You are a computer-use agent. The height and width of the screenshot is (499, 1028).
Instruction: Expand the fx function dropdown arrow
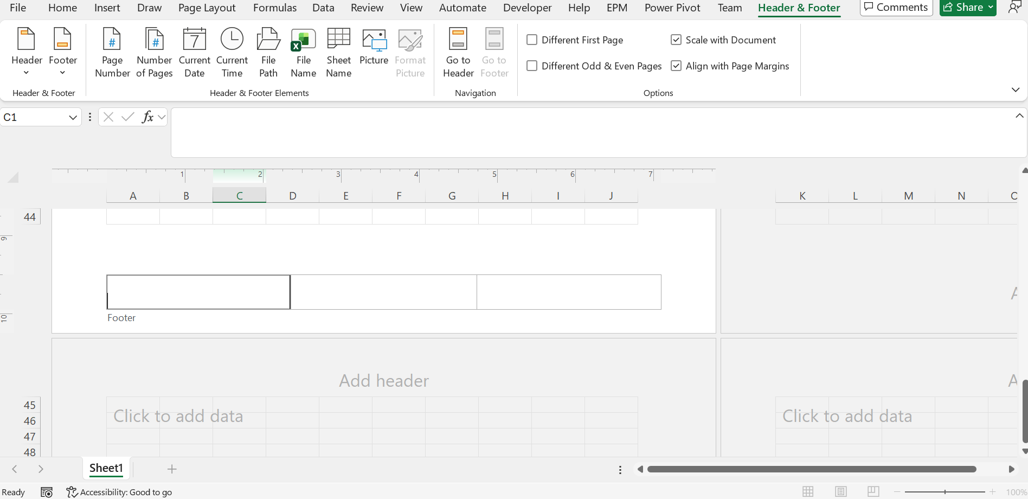(162, 117)
